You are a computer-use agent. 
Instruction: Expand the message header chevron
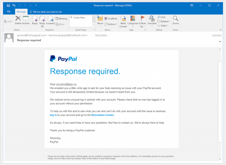pos(220,42)
